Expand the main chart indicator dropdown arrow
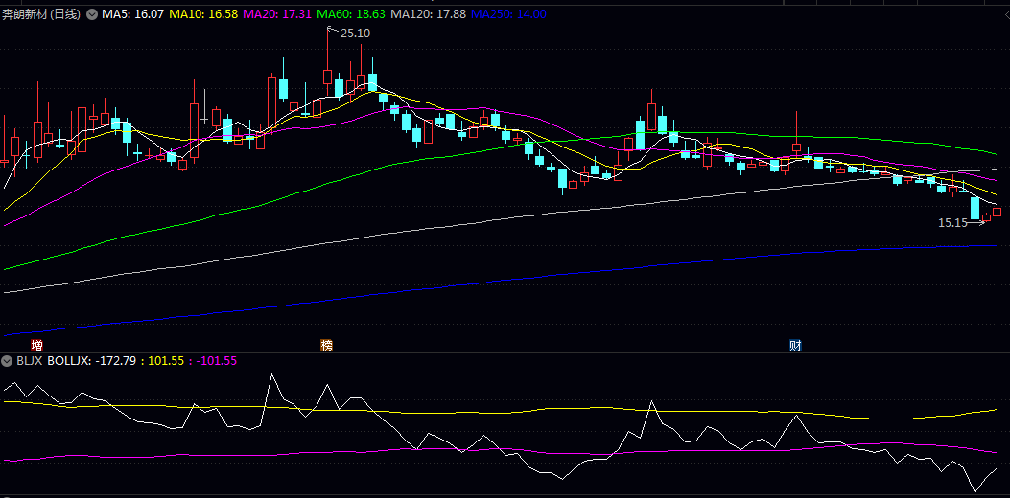1010x498 pixels. click(92, 14)
